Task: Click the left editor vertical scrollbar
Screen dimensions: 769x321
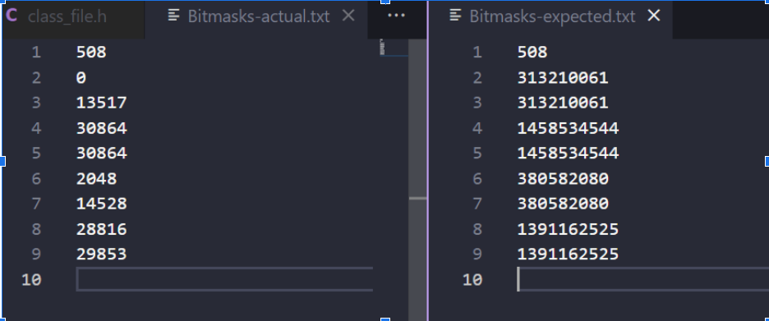Action: pos(418,180)
